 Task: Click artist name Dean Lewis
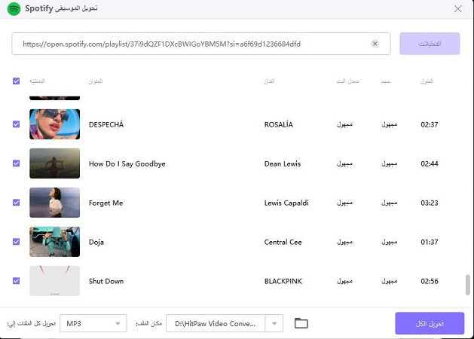click(x=283, y=163)
